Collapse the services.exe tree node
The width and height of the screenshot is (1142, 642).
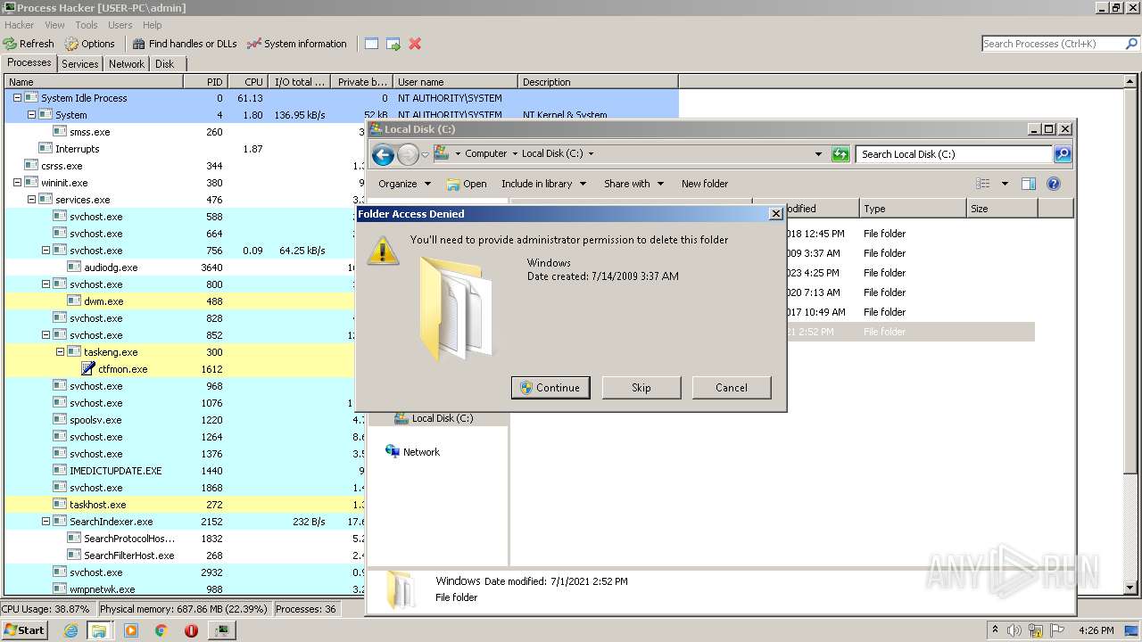[x=31, y=200]
